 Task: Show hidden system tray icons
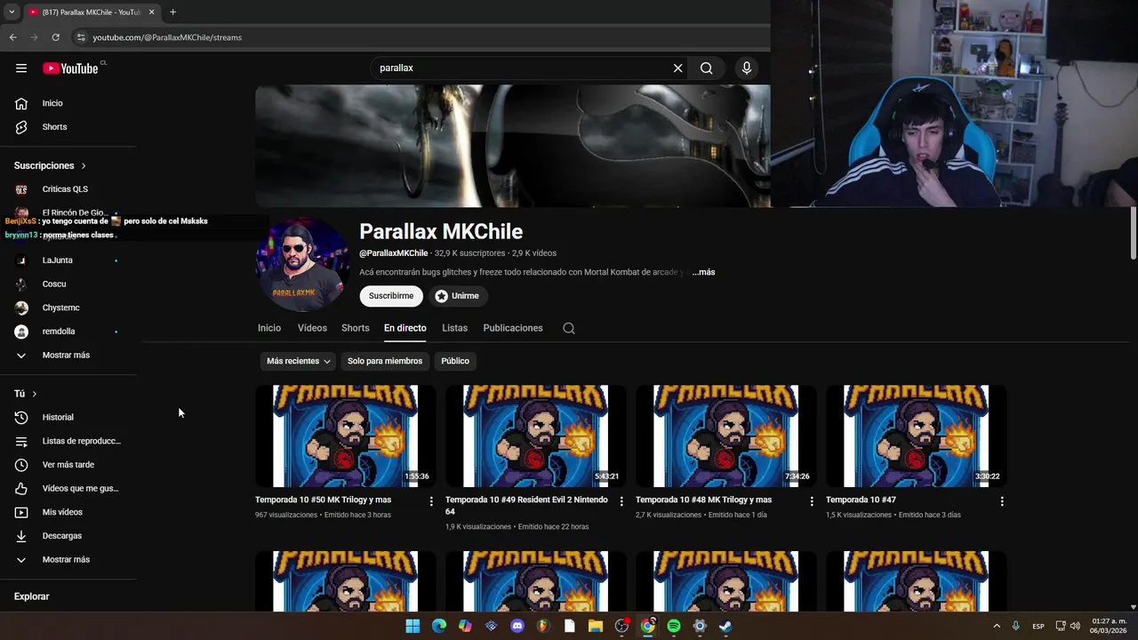[996, 626]
